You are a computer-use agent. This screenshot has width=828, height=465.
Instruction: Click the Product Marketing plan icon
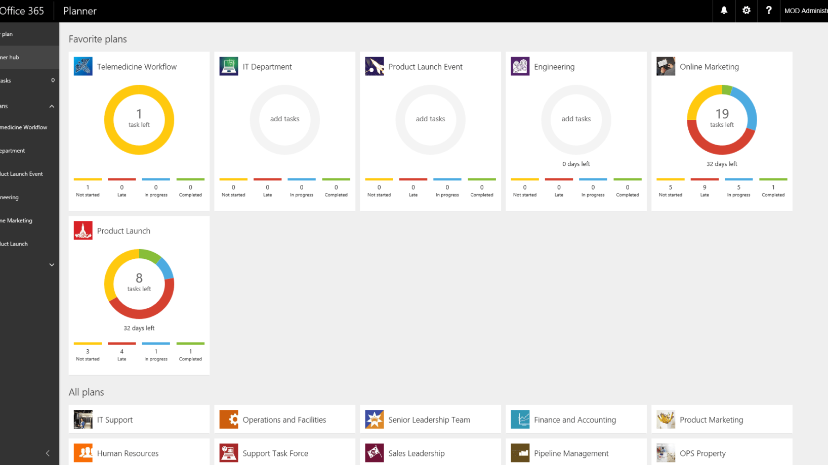[x=666, y=420]
